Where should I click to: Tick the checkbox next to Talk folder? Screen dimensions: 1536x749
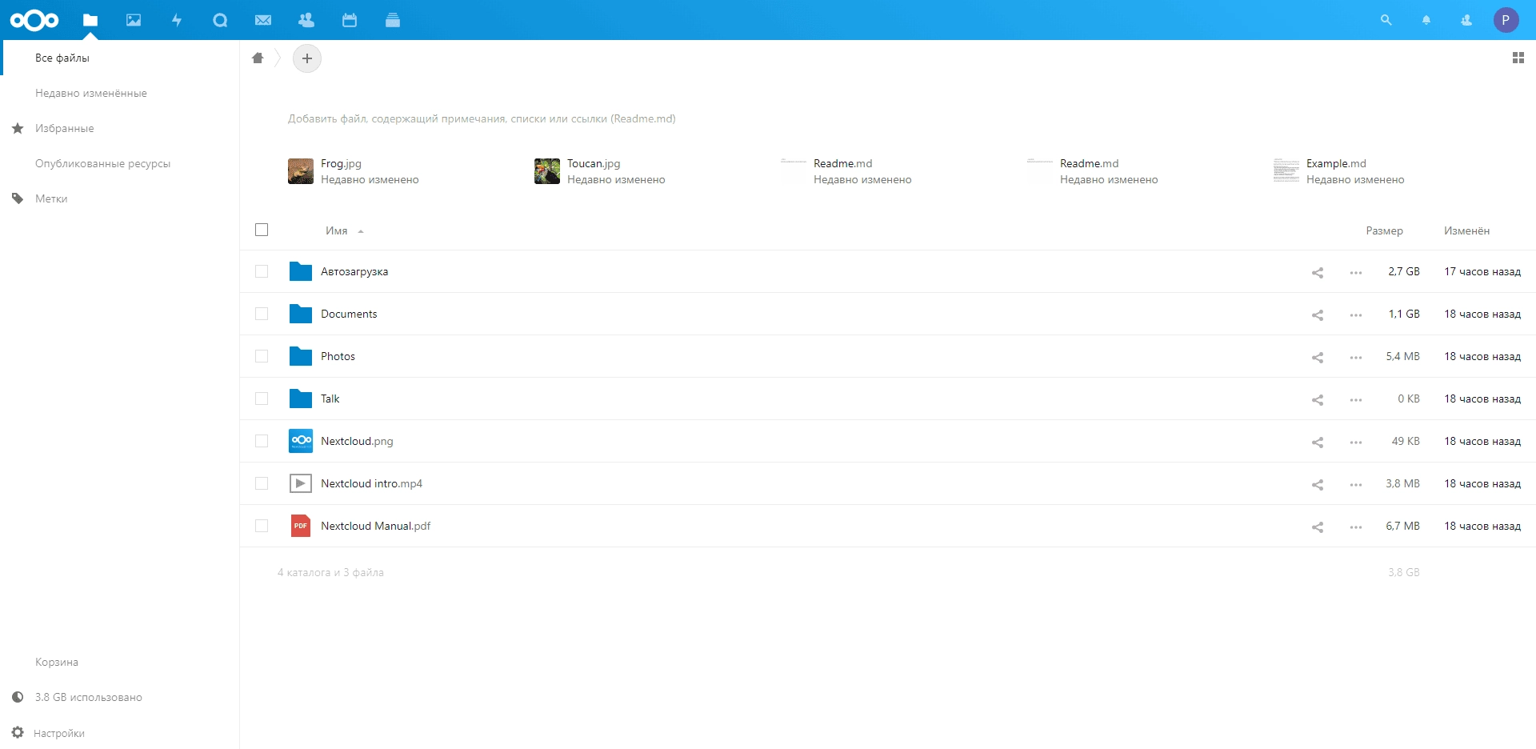click(x=262, y=398)
